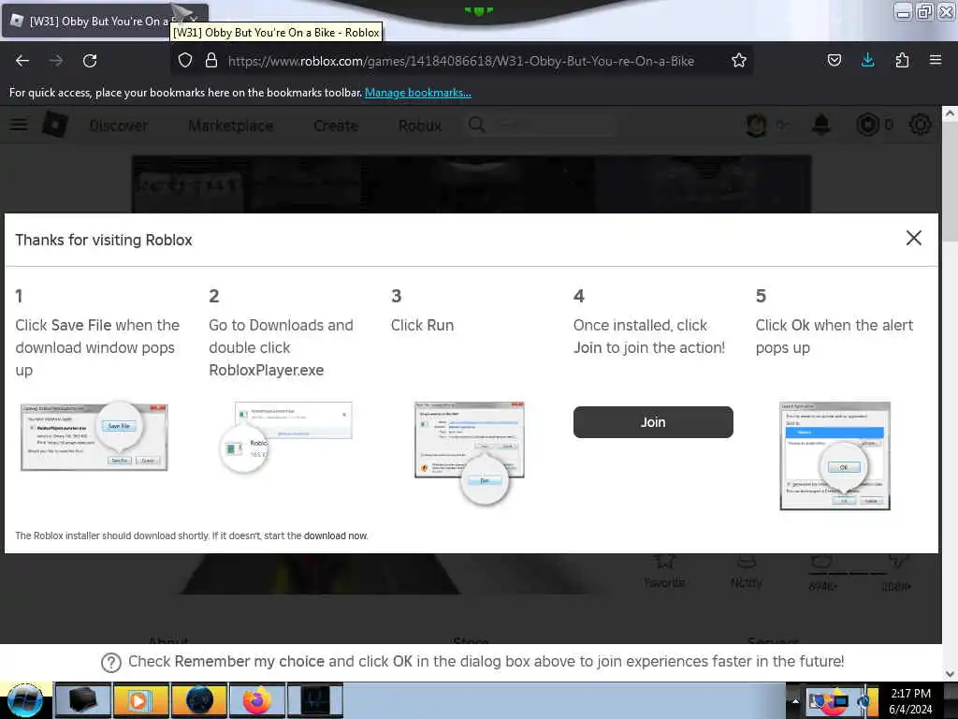This screenshot has height=719, width=958.
Task: Open the Firefox Downloads arrow icon
Action: (867, 61)
